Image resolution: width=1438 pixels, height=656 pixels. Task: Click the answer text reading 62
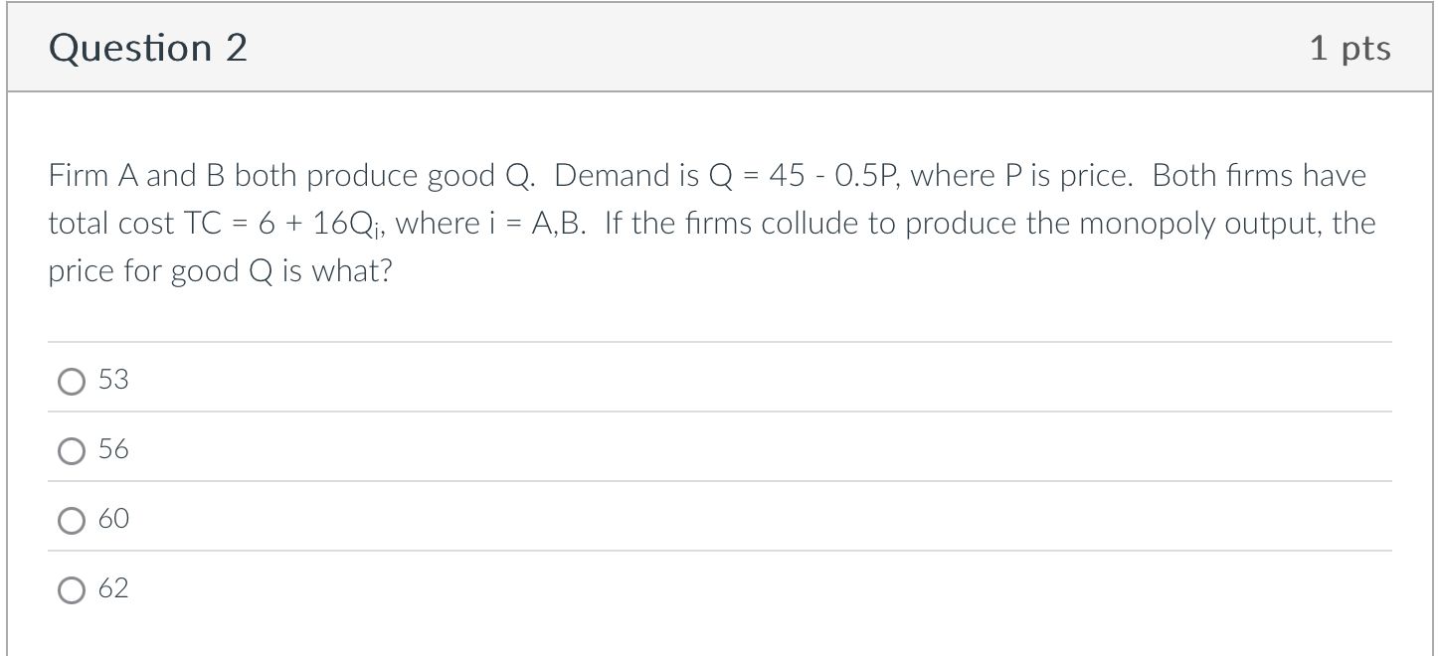[113, 589]
